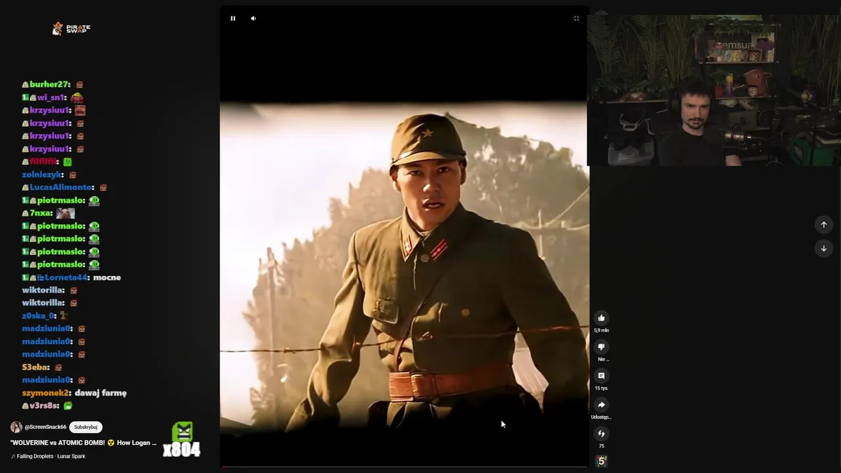Select chat user z0ska_0

coord(39,316)
